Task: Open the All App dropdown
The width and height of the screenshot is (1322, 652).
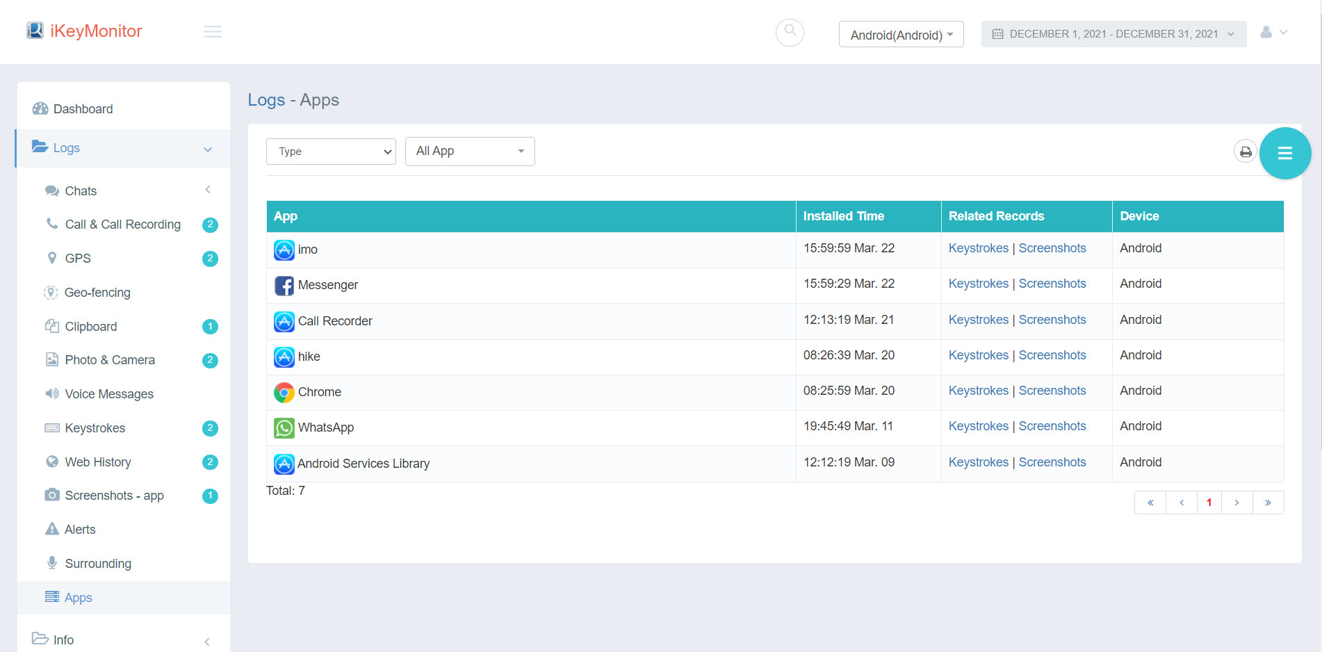Action: click(x=470, y=152)
